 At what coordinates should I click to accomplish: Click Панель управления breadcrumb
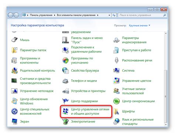[x=41, y=15]
